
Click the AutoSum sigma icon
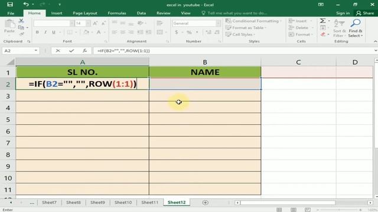pos(323,21)
